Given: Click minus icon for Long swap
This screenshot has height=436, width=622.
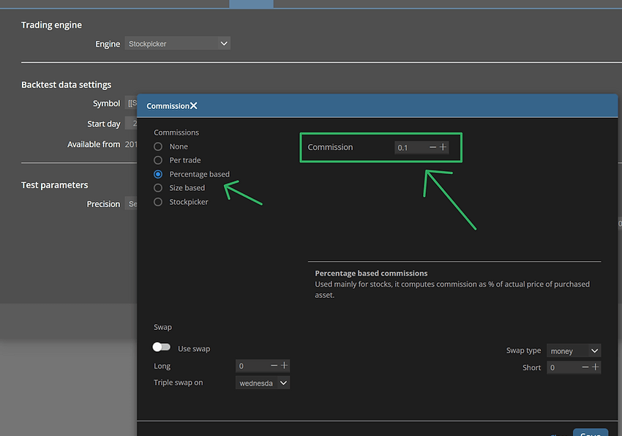Looking at the screenshot, I should [x=274, y=366].
